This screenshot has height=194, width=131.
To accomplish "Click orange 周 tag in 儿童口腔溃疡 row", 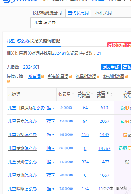I will tap(127, 108).
